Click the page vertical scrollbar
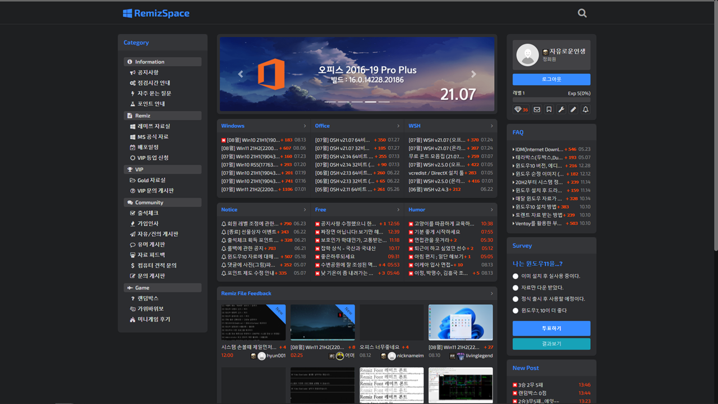Screen dimensions: 718x404 715,126
